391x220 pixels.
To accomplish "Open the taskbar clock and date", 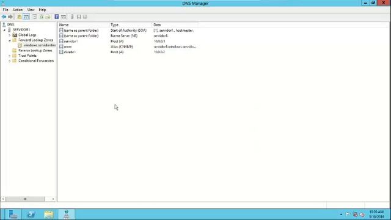I will (x=376, y=215).
